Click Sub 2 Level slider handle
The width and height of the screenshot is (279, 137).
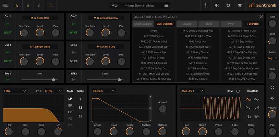coord(119,80)
